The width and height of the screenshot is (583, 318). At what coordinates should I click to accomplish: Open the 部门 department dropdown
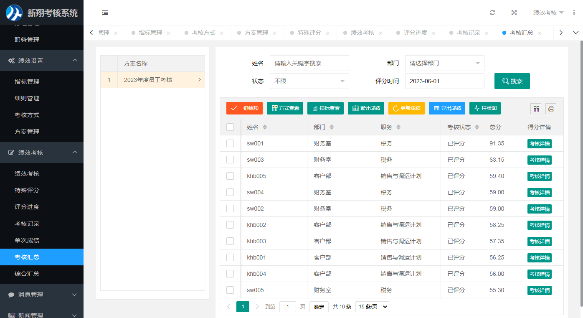(444, 63)
